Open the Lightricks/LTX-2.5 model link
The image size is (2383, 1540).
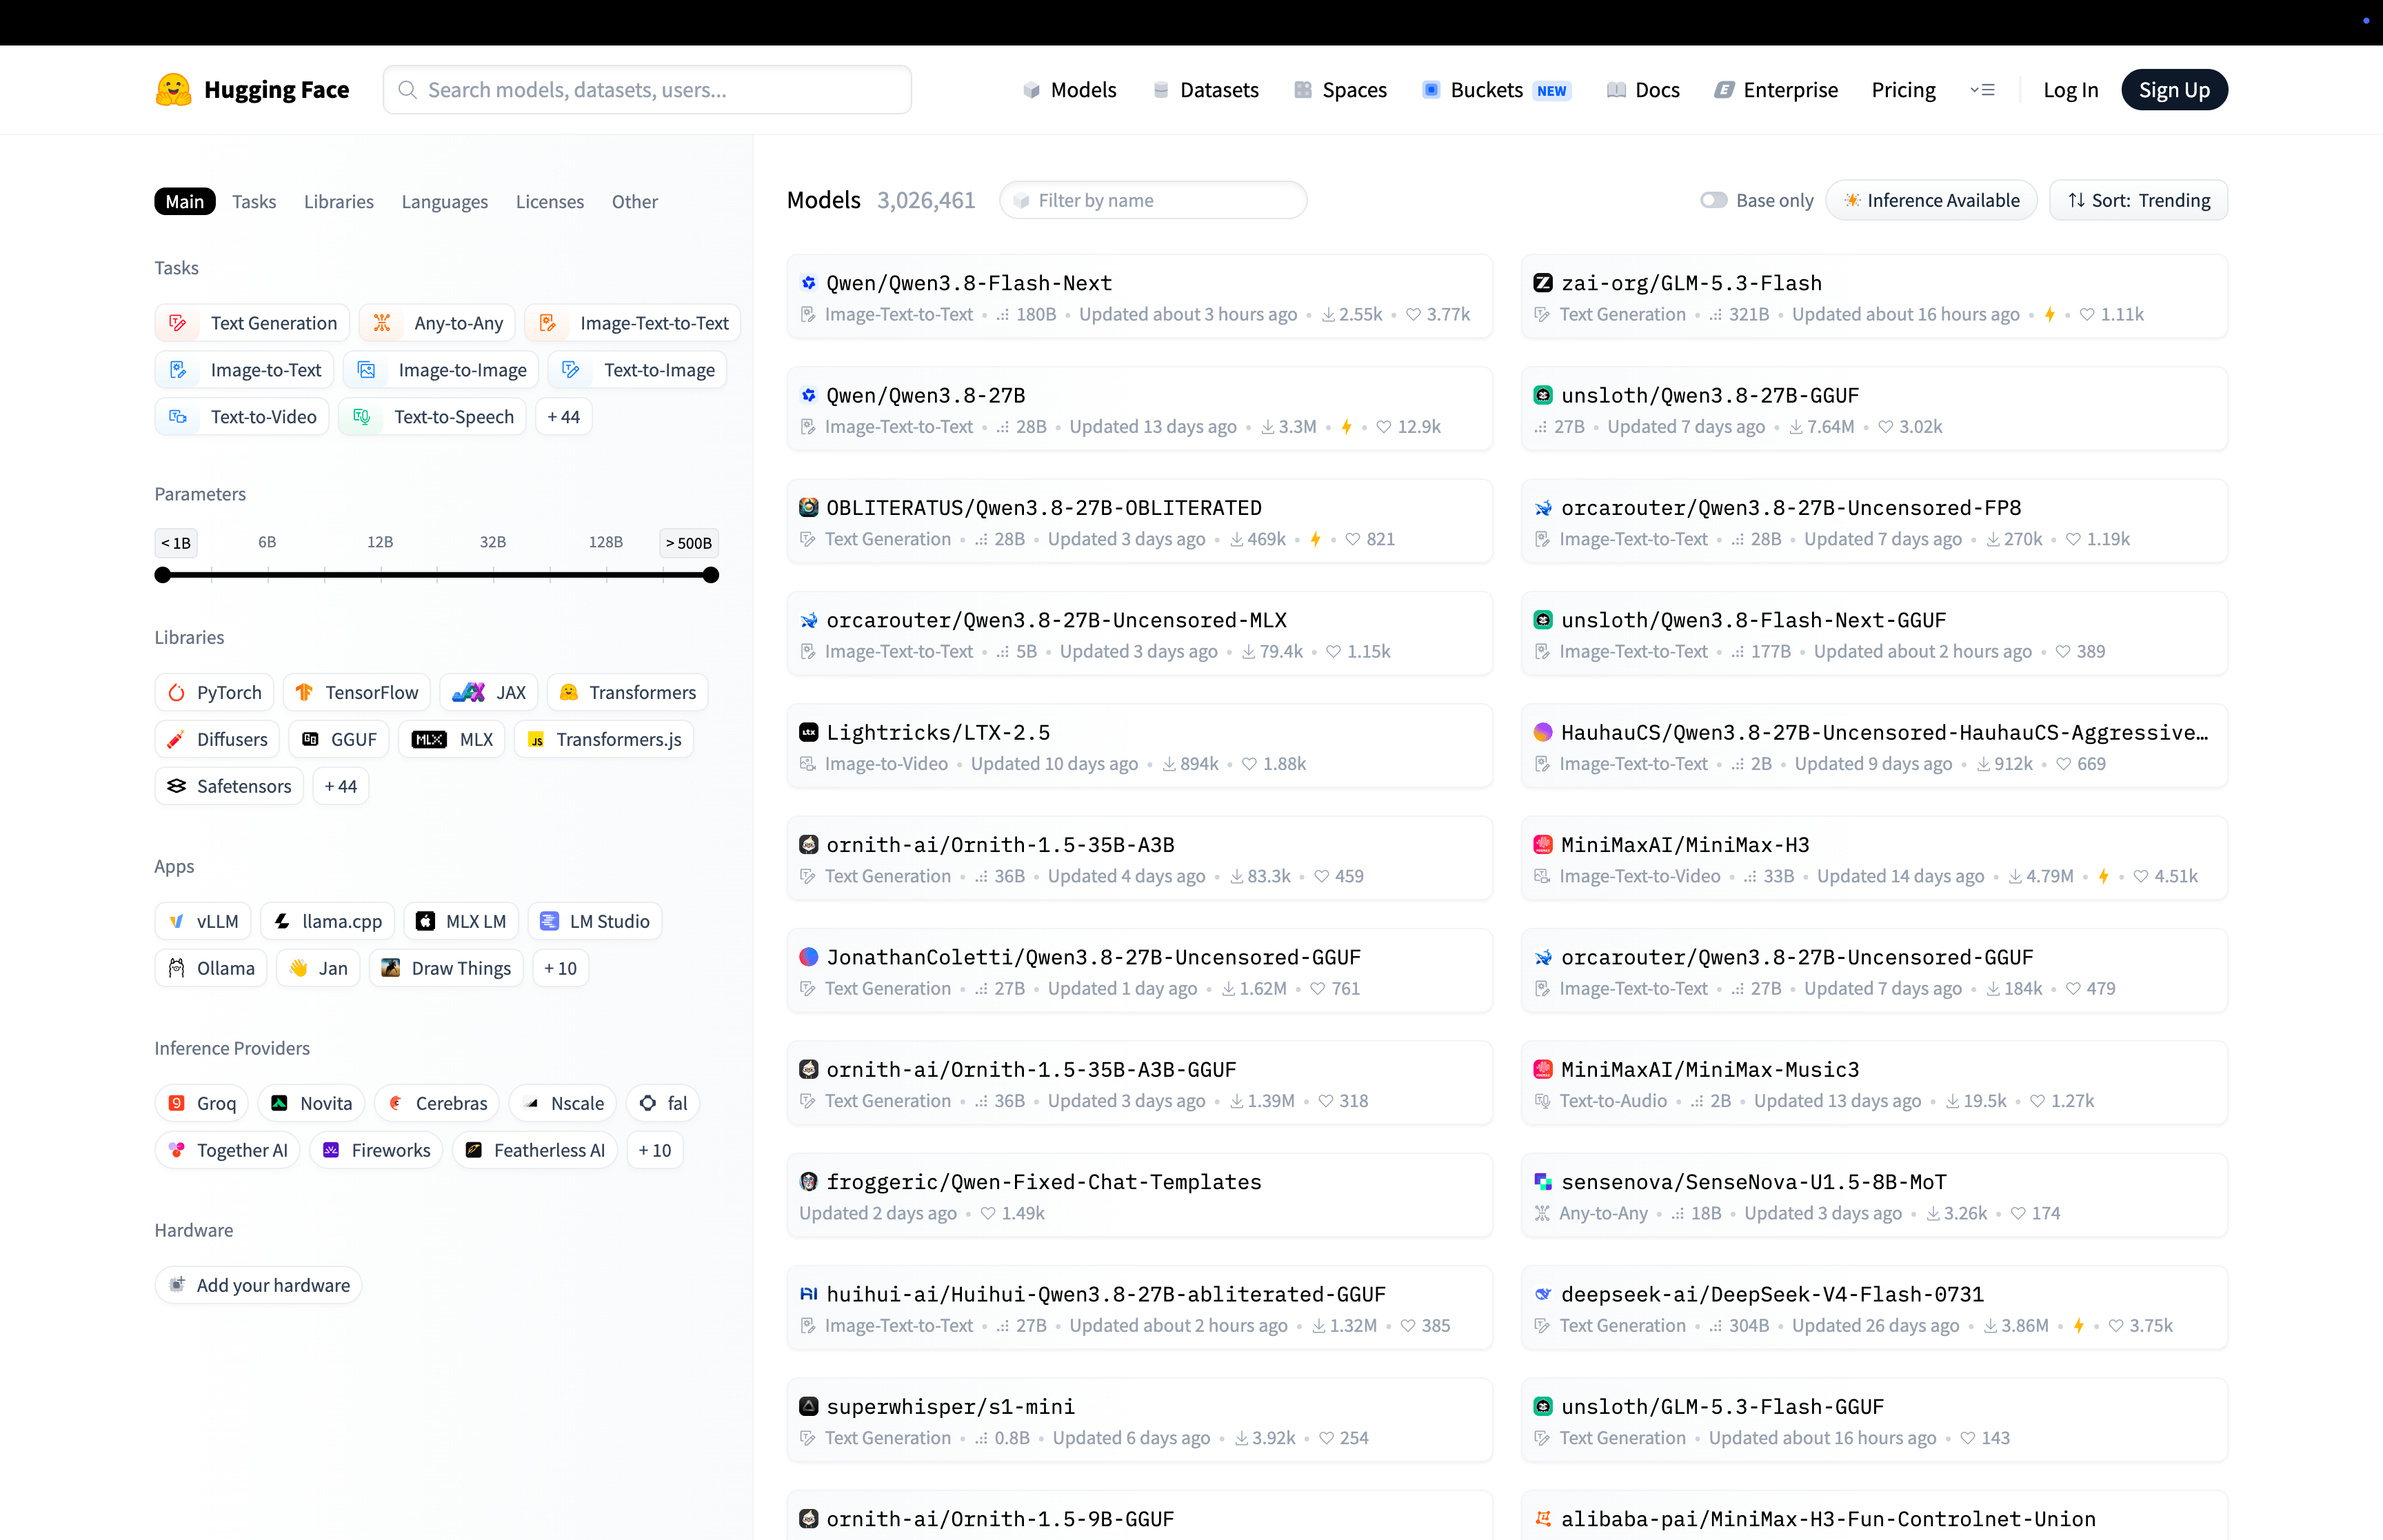tap(938, 732)
